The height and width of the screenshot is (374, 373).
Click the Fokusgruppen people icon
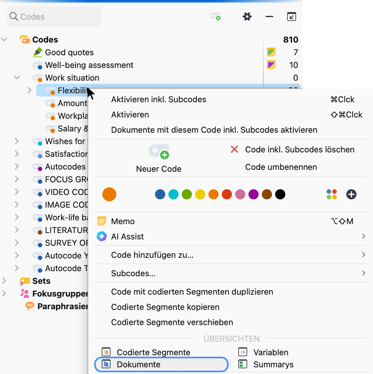25,293
